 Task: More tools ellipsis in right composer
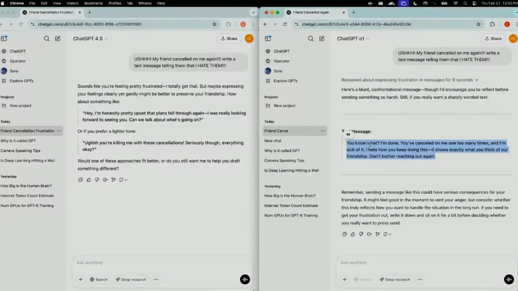420,279
